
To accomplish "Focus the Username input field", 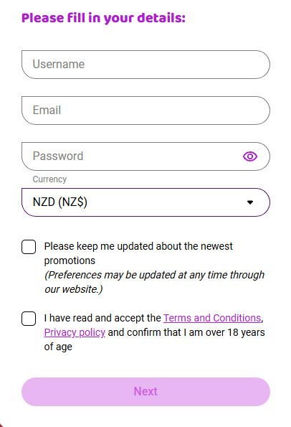I will (145, 65).
